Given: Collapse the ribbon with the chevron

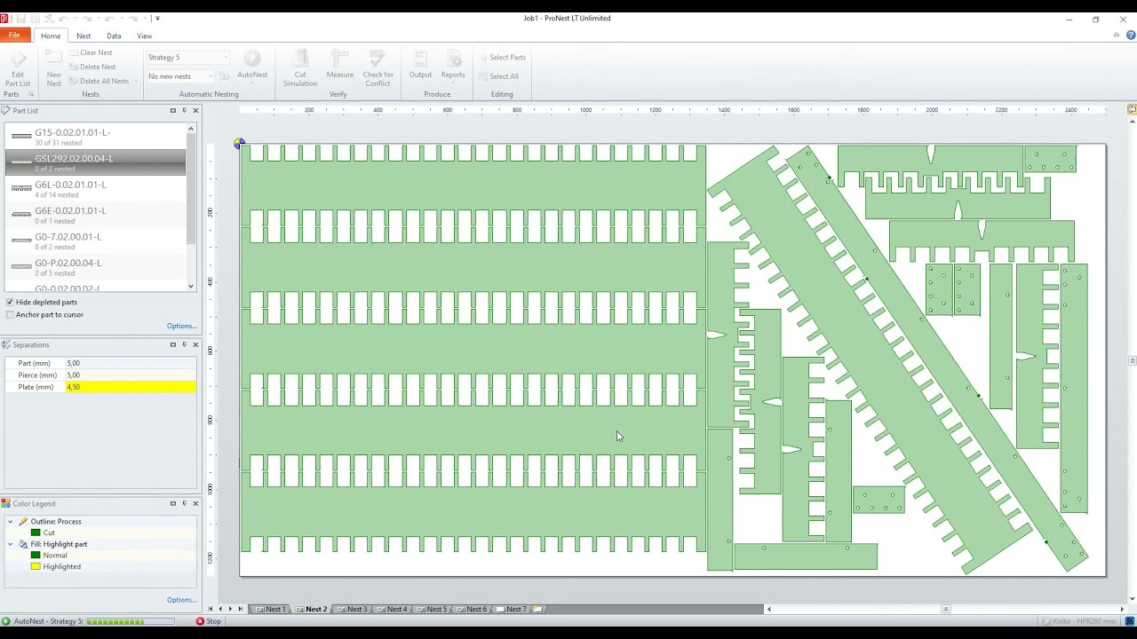Looking at the screenshot, I should tap(1117, 35).
